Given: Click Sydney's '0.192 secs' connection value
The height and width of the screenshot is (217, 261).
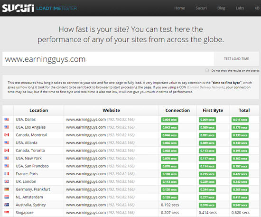Looking at the screenshot, I should 170,205.
